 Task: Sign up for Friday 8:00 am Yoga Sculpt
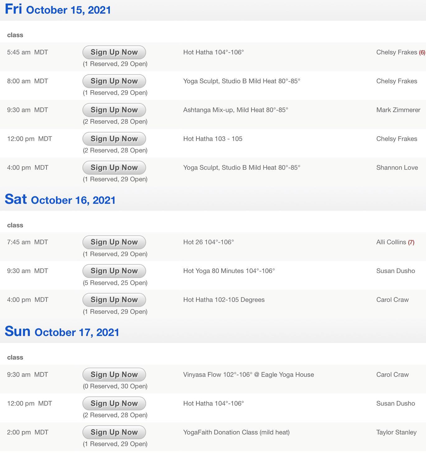(114, 81)
